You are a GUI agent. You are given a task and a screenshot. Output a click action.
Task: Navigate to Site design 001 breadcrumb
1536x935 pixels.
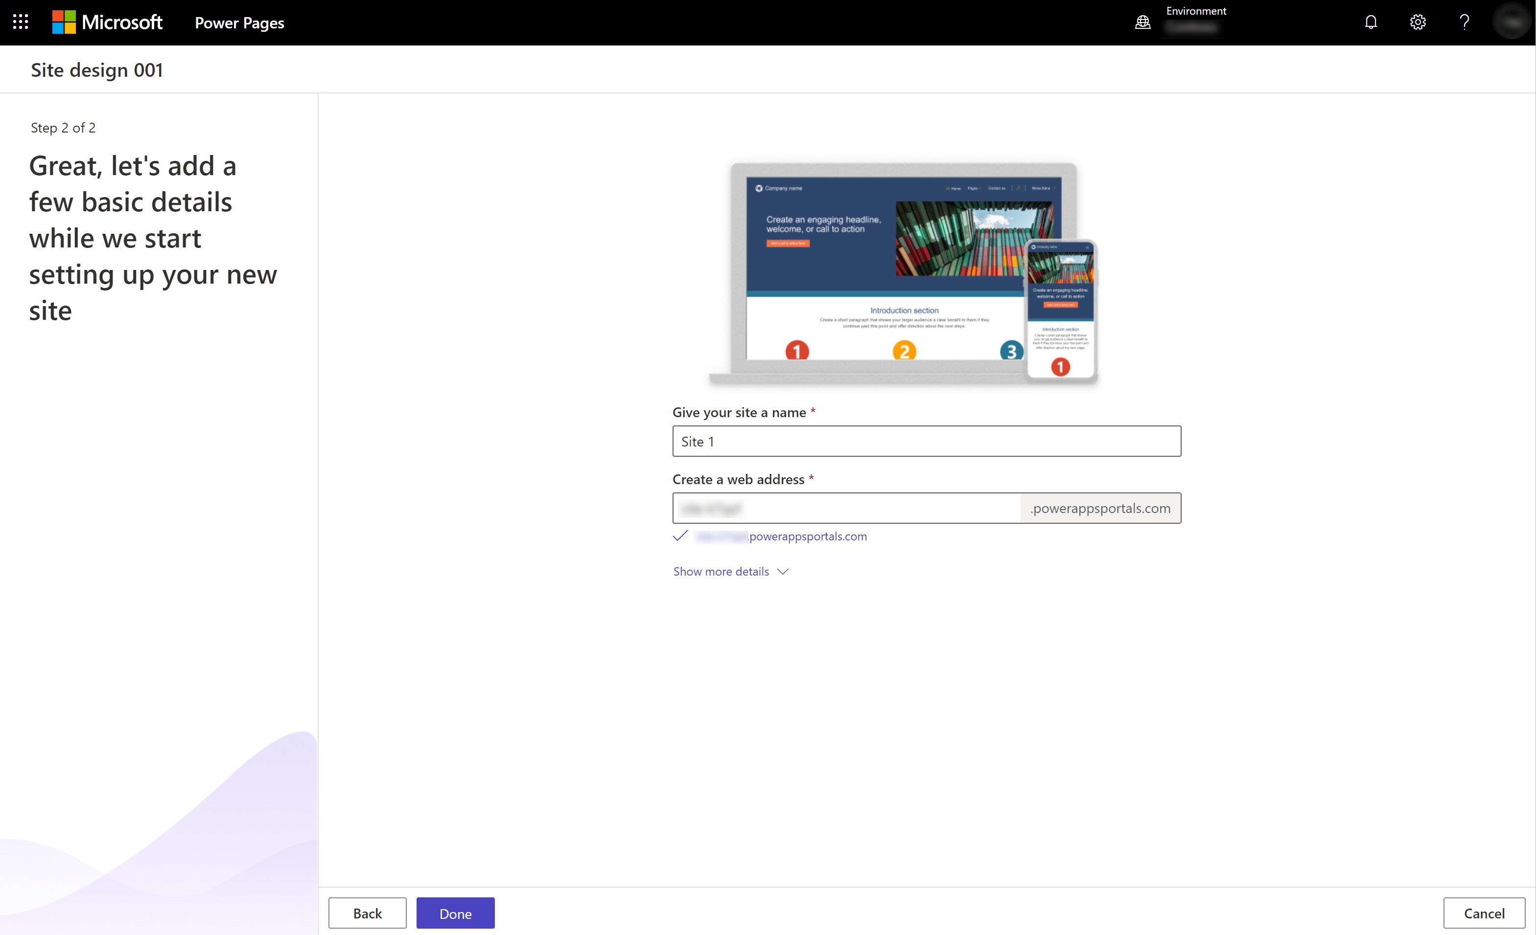click(x=96, y=70)
